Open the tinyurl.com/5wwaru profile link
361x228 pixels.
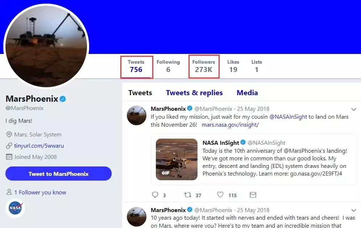click(36, 146)
